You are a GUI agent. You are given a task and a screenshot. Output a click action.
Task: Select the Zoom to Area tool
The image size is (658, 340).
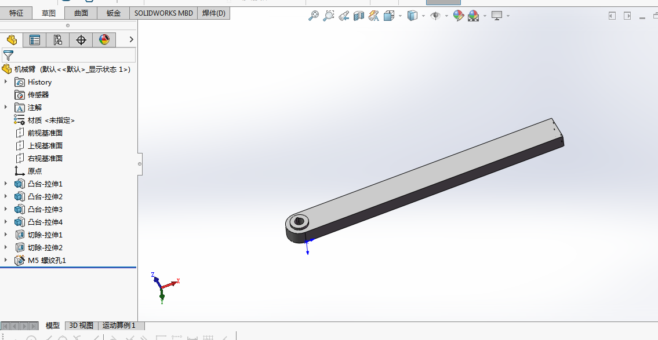pyautogui.click(x=329, y=16)
